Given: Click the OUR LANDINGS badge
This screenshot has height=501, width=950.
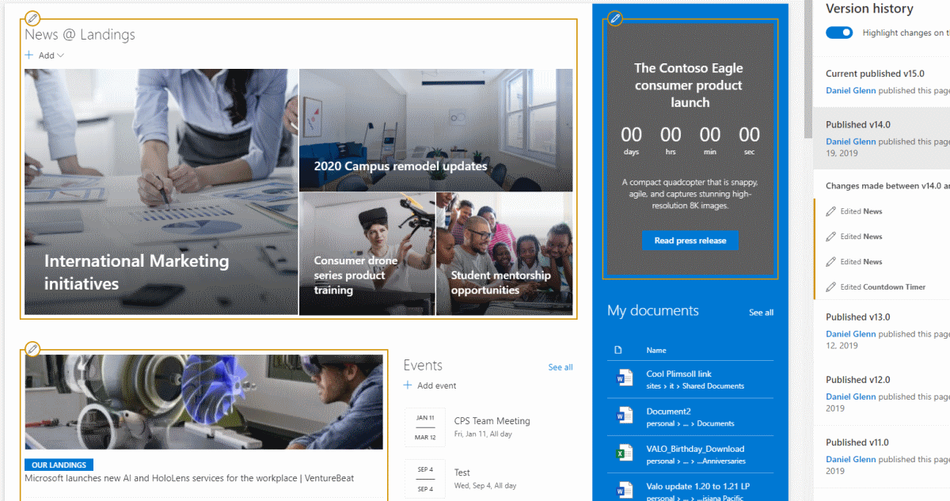Looking at the screenshot, I should (x=59, y=465).
